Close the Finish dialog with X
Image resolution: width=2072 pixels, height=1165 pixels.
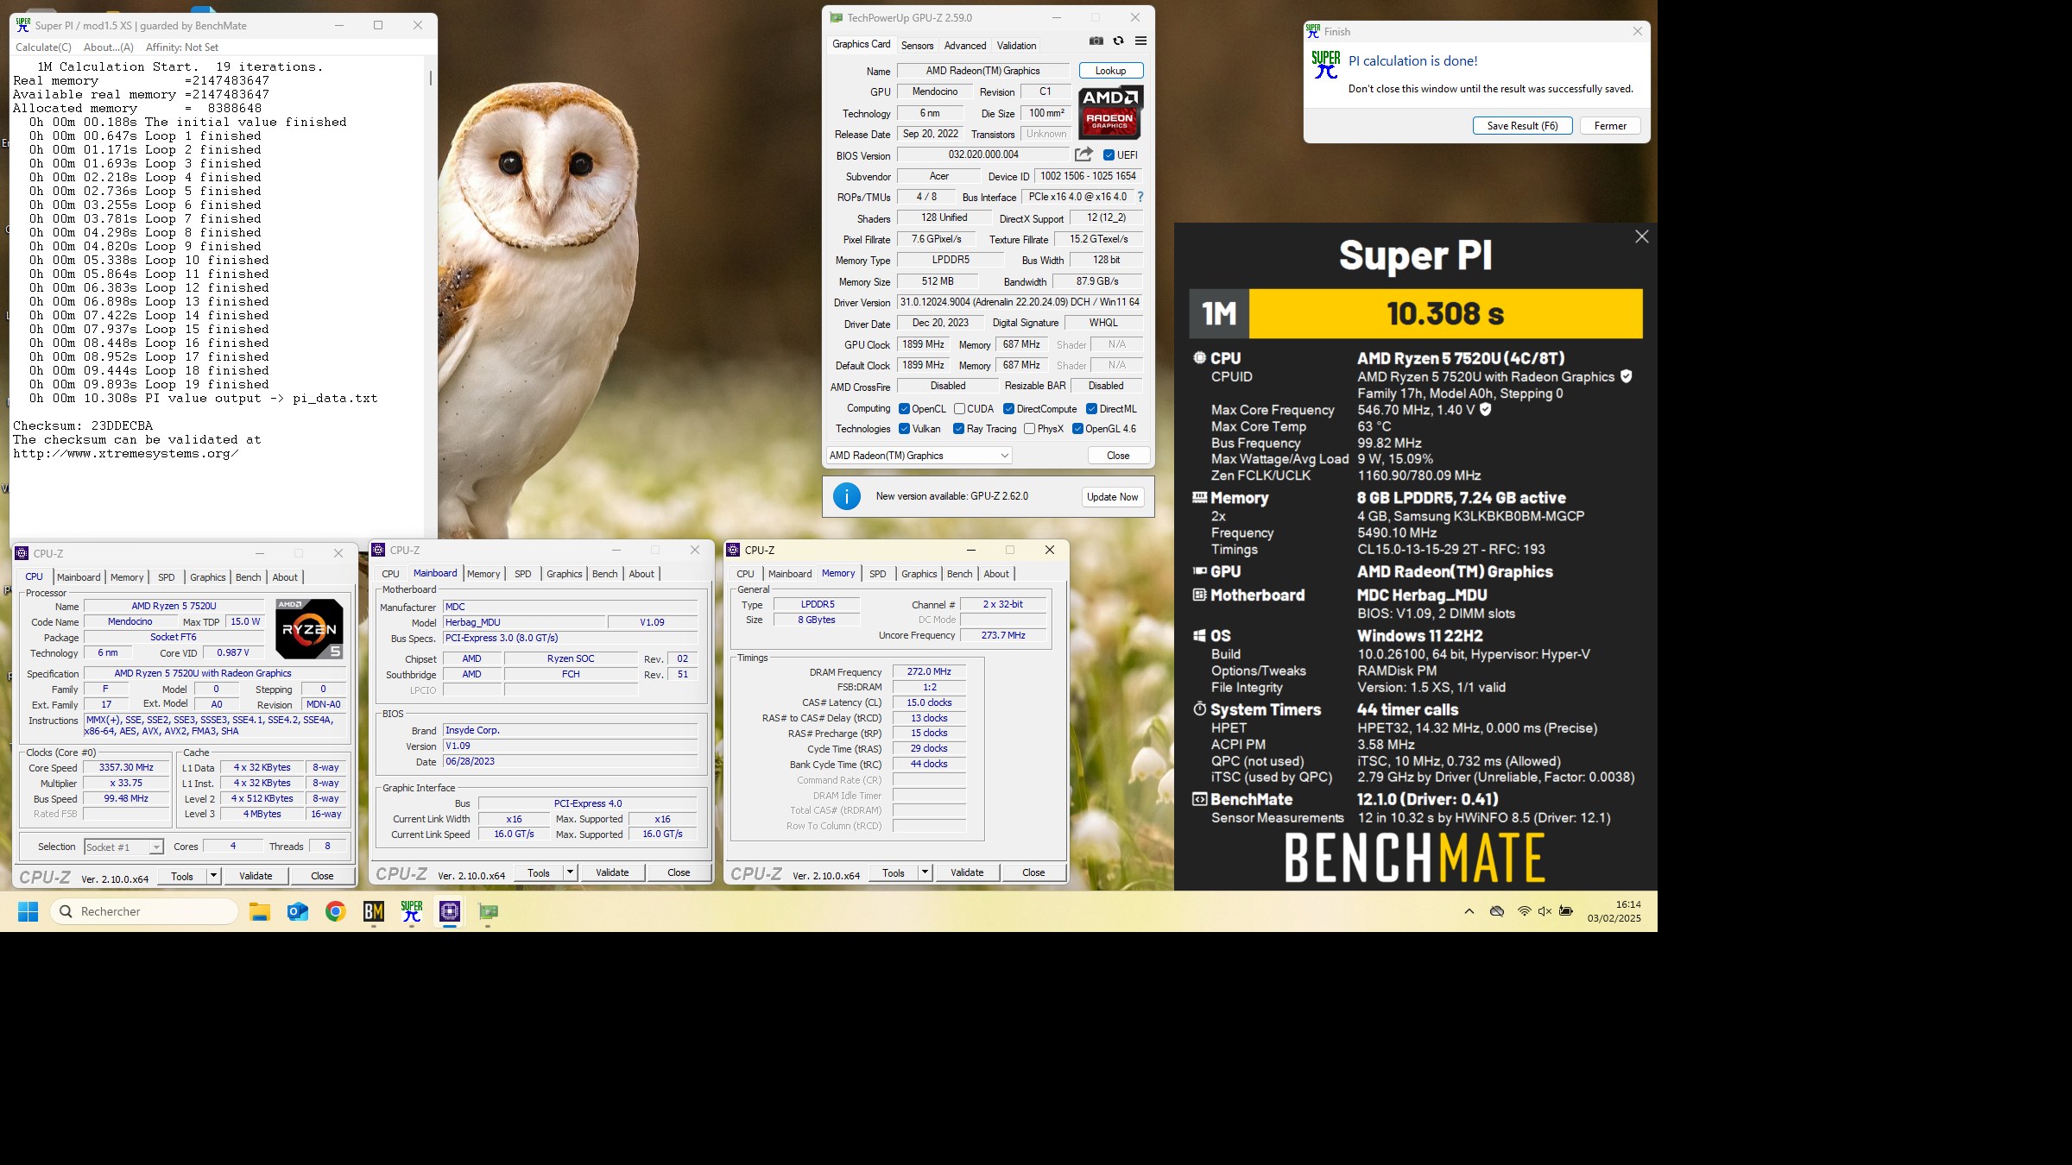1637,31
